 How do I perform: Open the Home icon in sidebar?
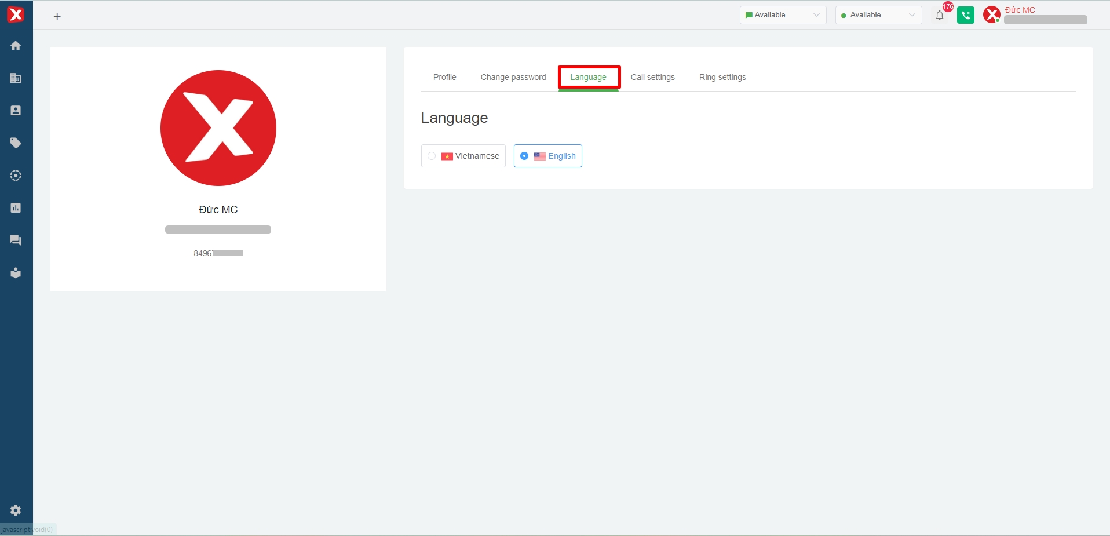tap(16, 46)
